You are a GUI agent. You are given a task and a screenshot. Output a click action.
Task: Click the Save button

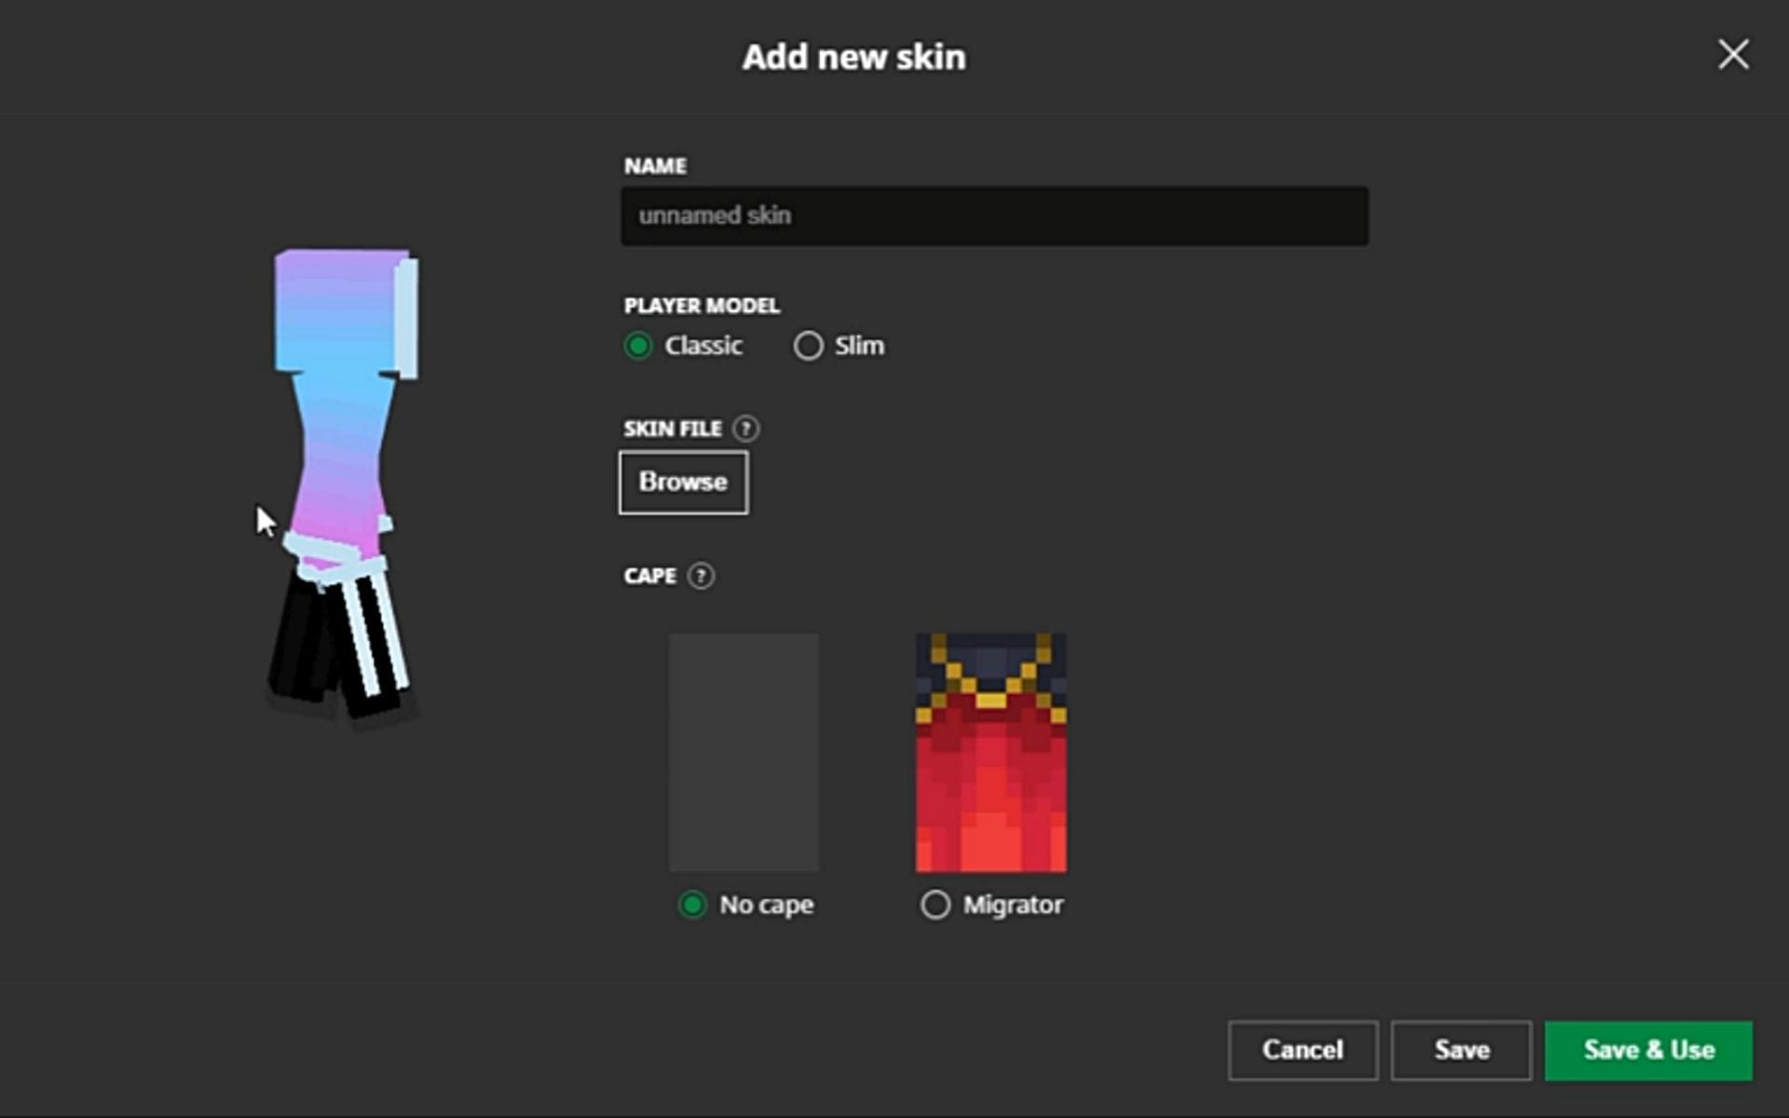click(x=1460, y=1050)
